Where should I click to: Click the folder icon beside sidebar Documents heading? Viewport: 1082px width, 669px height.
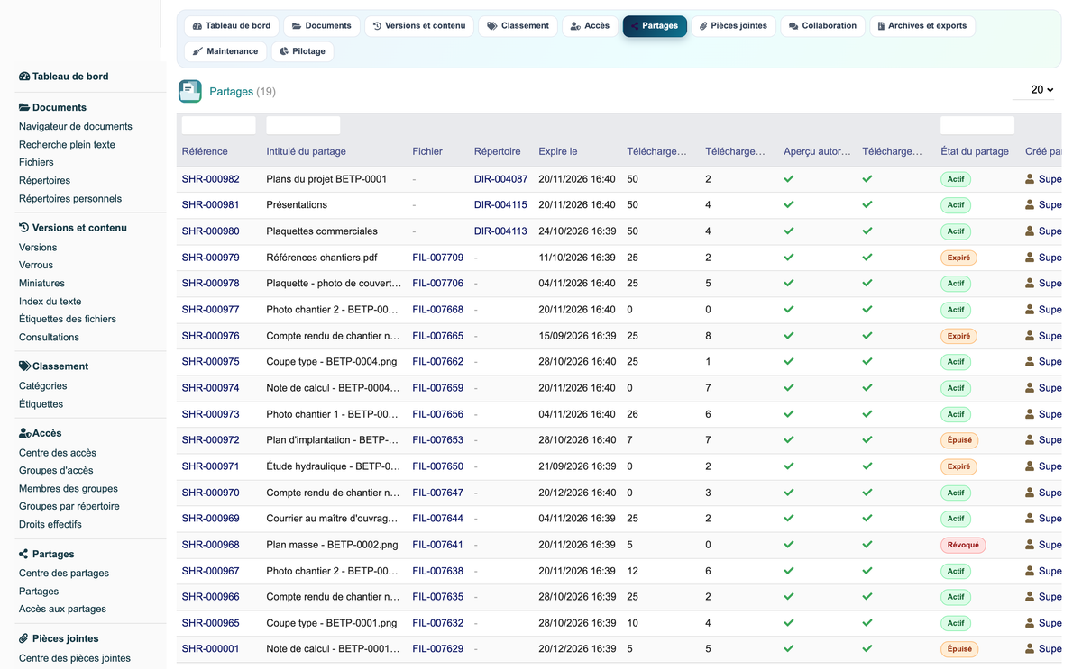[24, 107]
